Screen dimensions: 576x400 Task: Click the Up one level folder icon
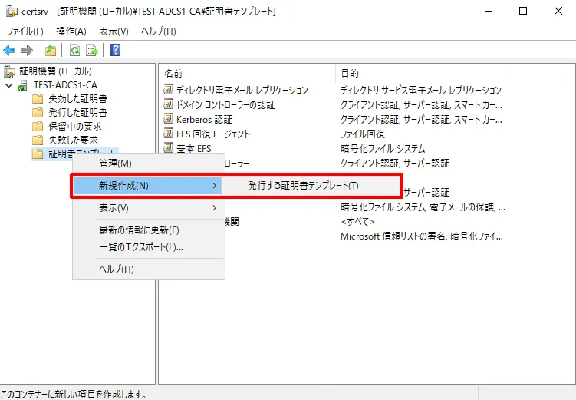point(51,50)
